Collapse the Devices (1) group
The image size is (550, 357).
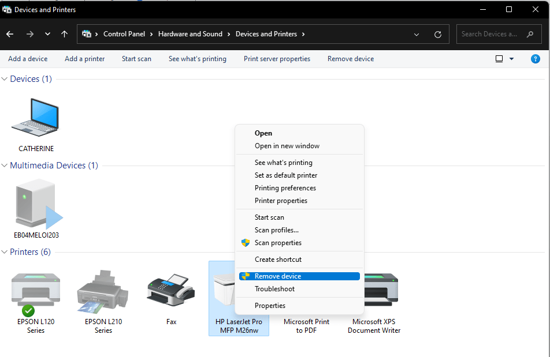(5, 79)
